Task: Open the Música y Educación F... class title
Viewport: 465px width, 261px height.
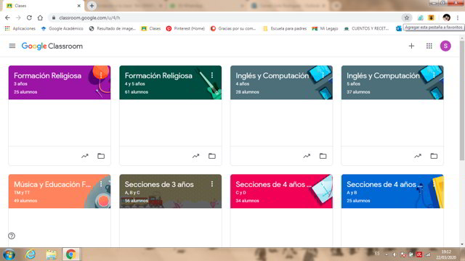Action: click(x=52, y=184)
